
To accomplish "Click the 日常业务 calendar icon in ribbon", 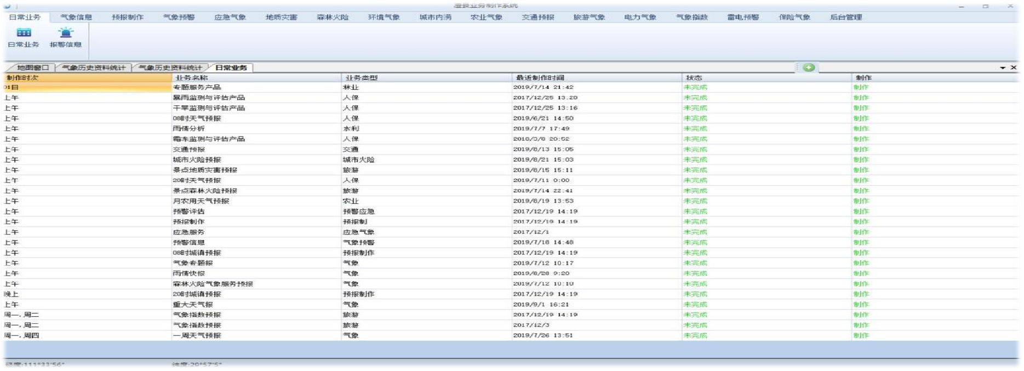I will point(24,33).
